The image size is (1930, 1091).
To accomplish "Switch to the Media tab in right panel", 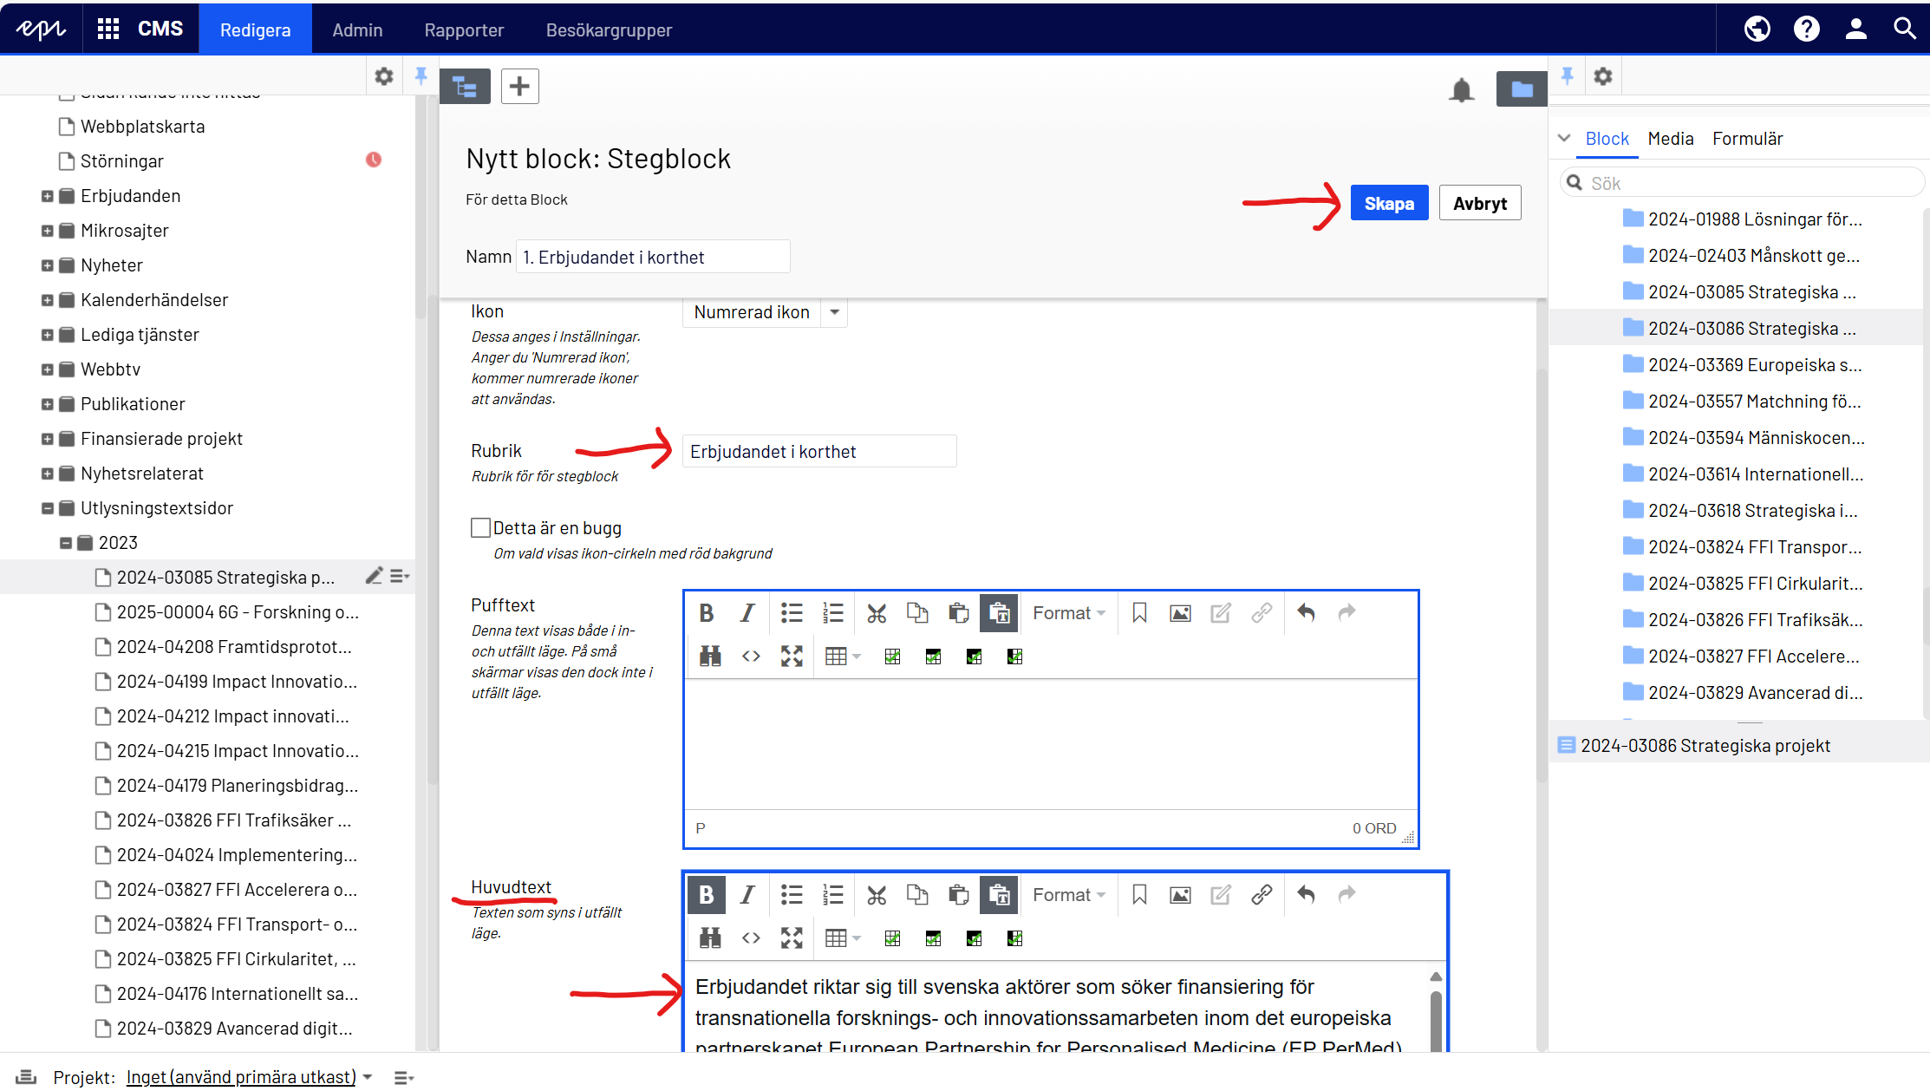I will [x=1669, y=138].
